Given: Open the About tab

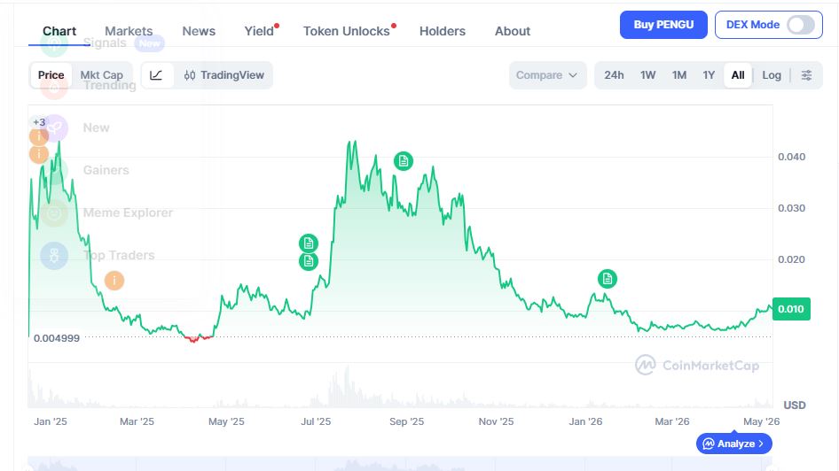Looking at the screenshot, I should pos(512,31).
